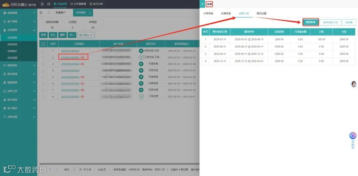Image resolution: width=358 pixels, height=176 pixels.
Task: Click the 催款账单 button
Action: click(x=311, y=22)
